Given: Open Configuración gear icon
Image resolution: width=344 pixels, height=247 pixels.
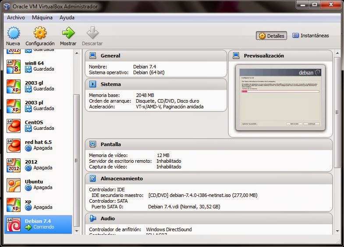Looking at the screenshot, I should (40, 33).
